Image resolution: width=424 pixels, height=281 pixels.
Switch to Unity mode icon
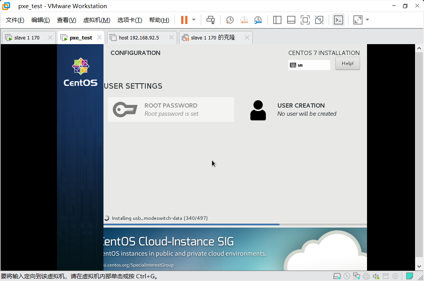[319, 20]
